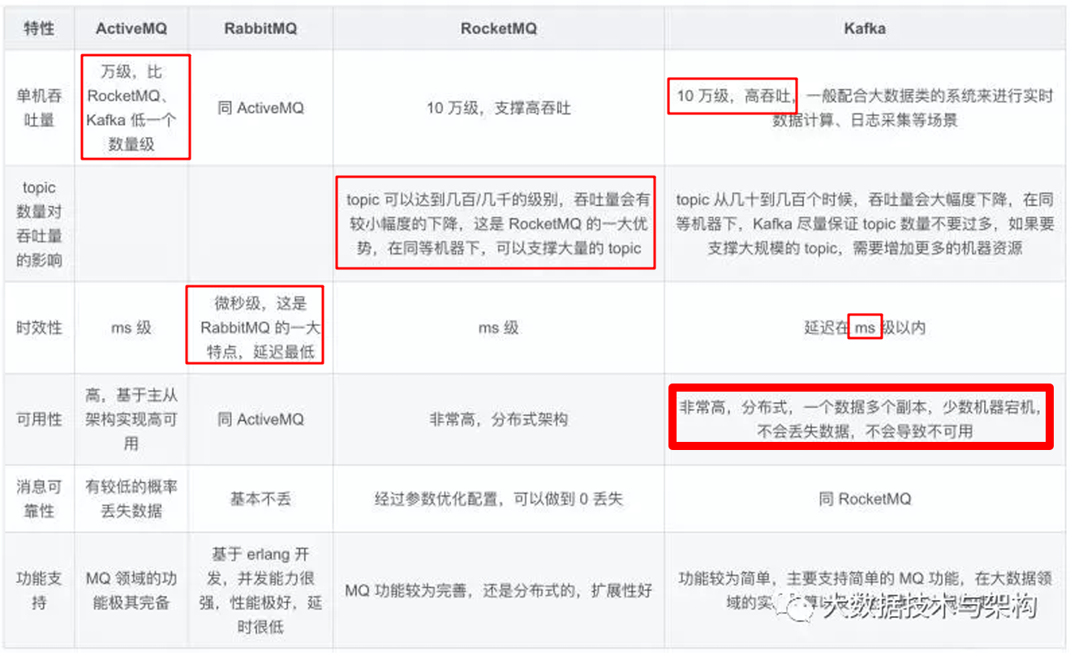The image size is (1070, 660).
Task: Click the '功能支持' row label
Action: [39, 590]
